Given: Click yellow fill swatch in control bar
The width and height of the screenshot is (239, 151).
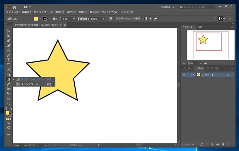Looking at the screenshot, I should pos(36,19).
